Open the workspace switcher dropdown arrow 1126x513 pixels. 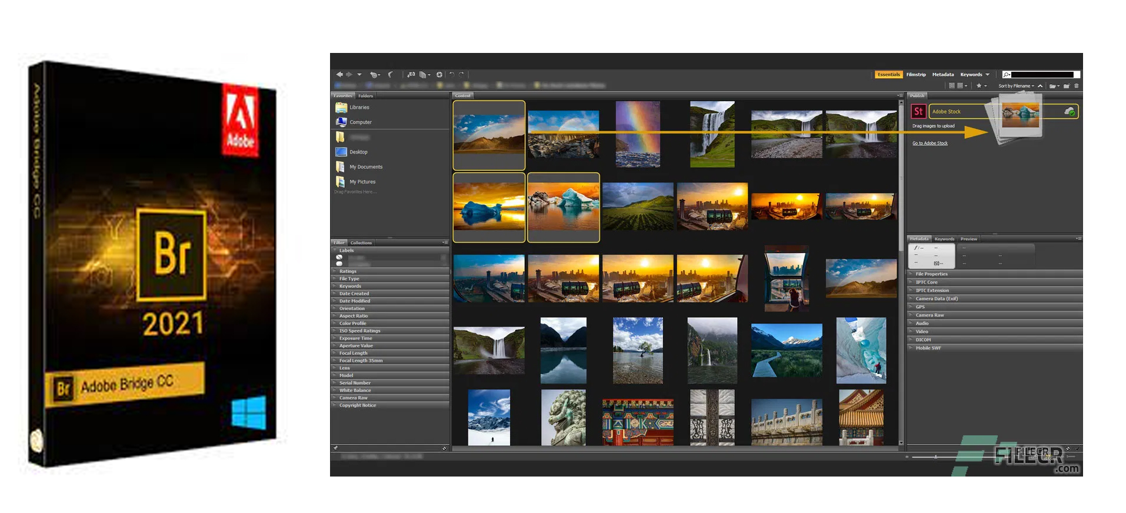(988, 75)
